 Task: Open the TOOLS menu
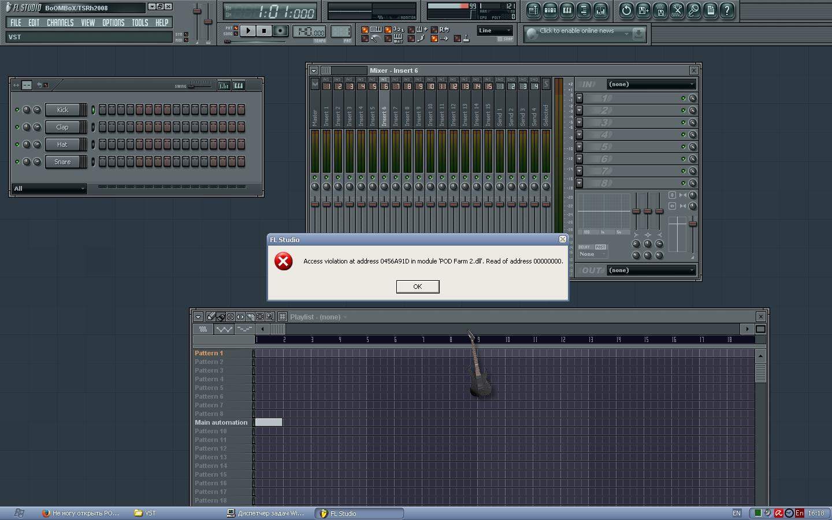[x=140, y=23]
